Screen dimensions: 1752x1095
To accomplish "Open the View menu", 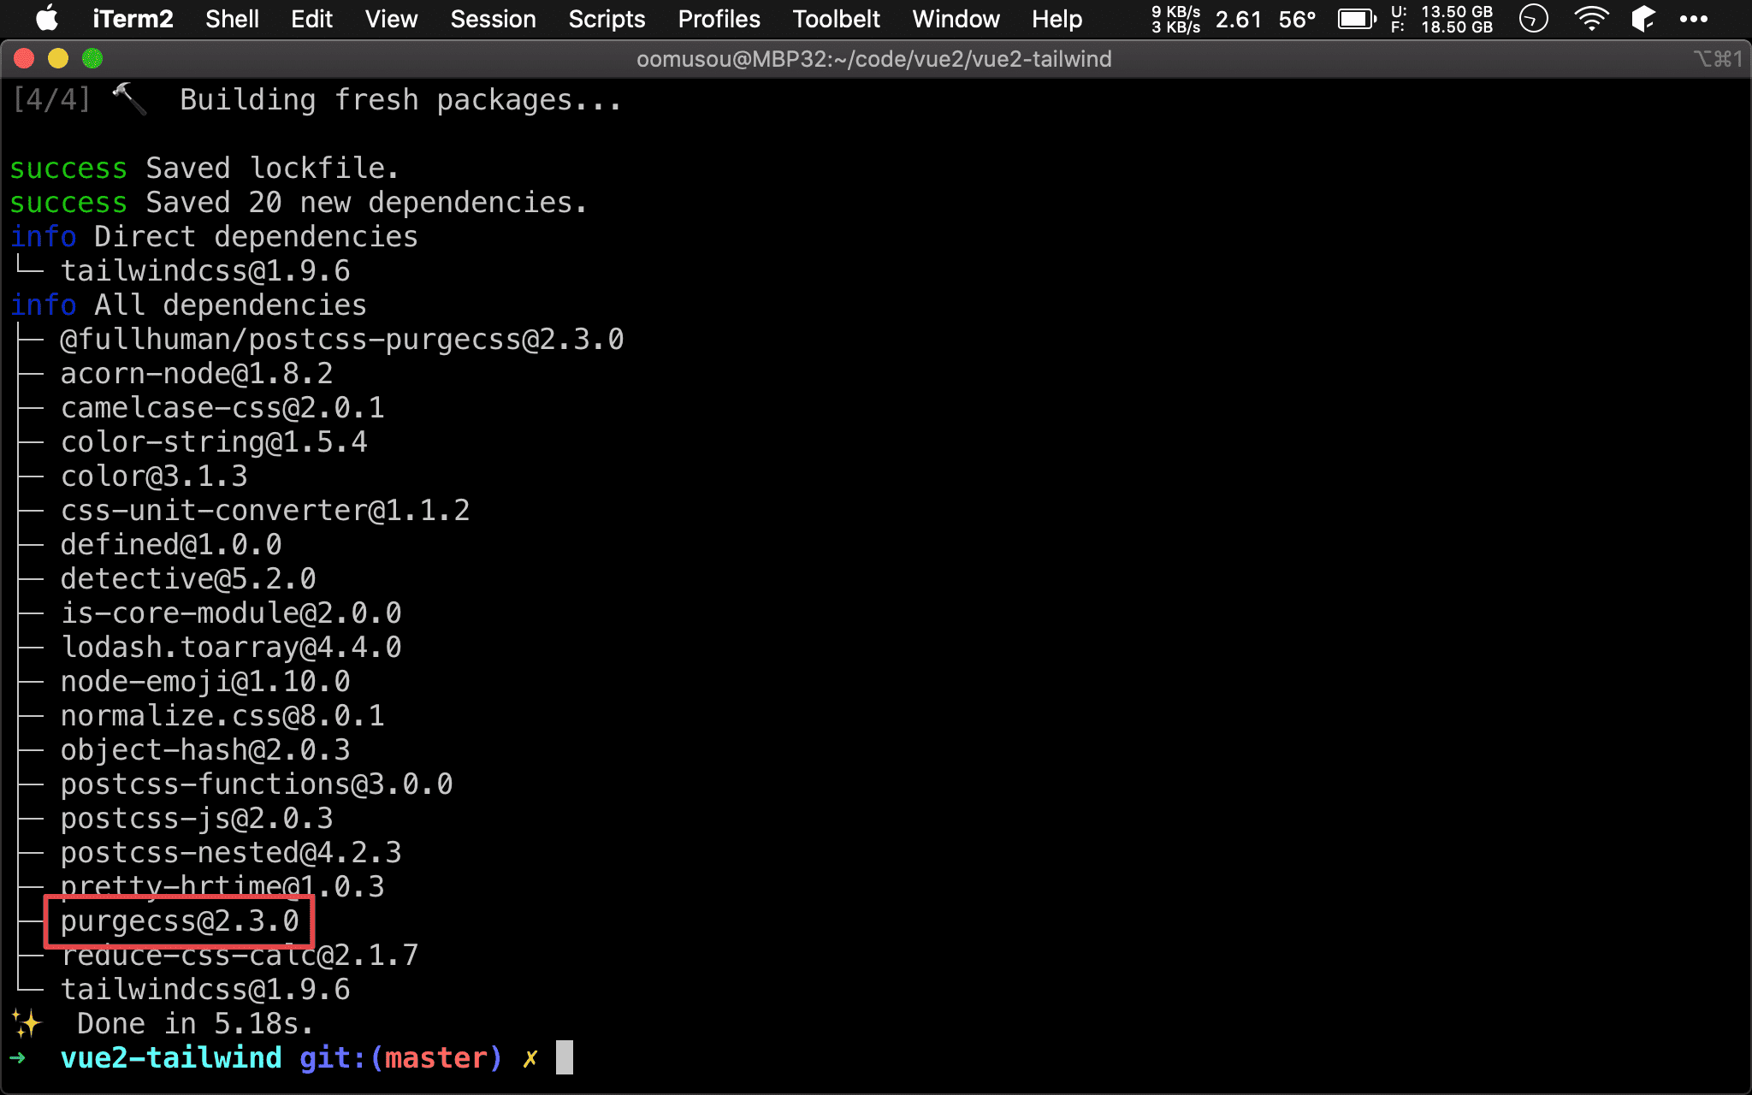I will click(x=391, y=19).
